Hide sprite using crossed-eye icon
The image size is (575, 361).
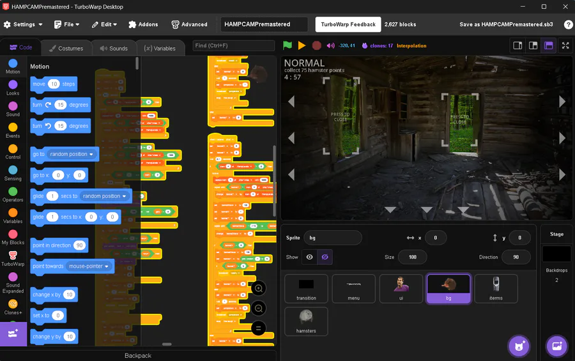(x=325, y=257)
